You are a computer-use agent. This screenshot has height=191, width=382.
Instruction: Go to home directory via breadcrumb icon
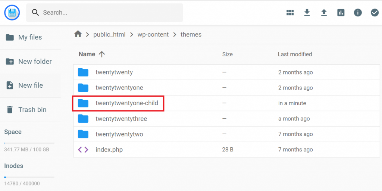pyautogui.click(x=78, y=34)
